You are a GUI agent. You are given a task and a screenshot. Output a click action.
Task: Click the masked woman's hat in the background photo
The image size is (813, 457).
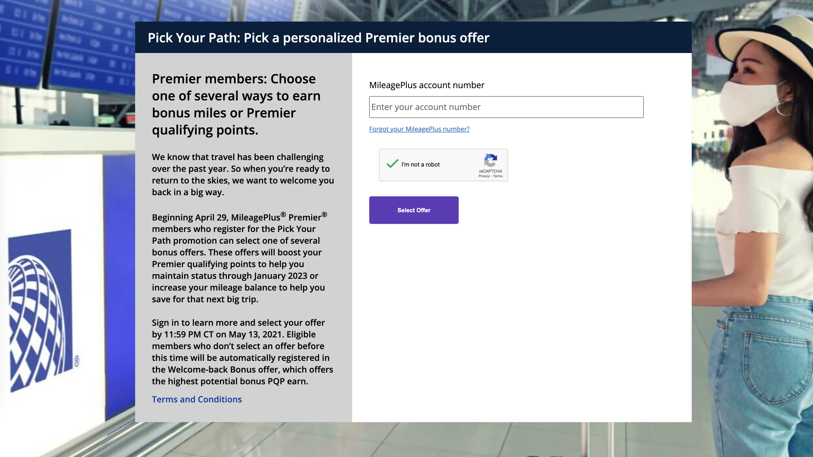tap(764, 38)
